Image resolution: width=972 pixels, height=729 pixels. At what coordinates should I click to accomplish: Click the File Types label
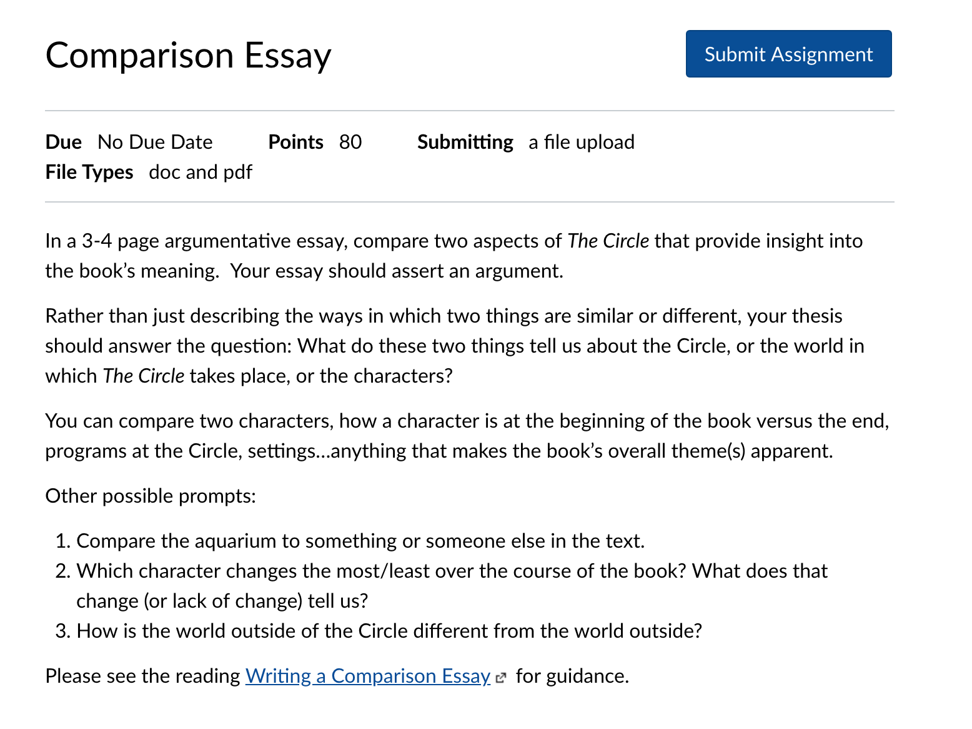pyautogui.click(x=89, y=172)
